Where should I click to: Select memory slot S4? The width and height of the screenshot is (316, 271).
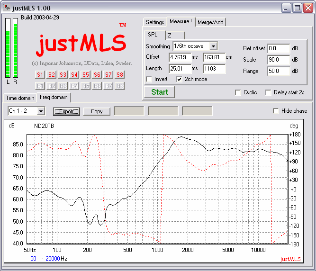[74, 75]
